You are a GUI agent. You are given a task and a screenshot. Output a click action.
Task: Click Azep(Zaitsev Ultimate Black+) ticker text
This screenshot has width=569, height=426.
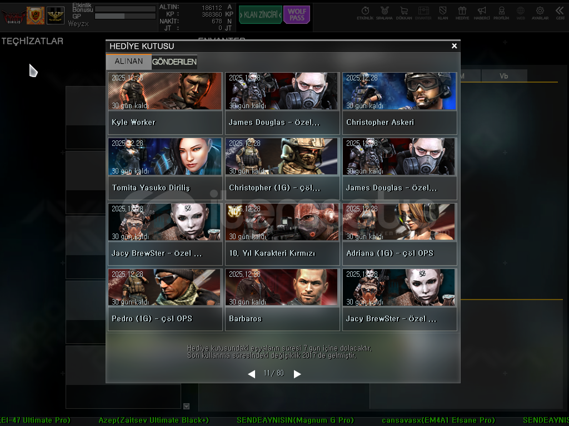pyautogui.click(x=154, y=420)
